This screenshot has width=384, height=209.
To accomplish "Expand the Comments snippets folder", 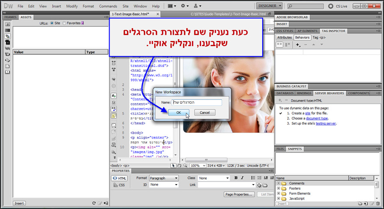I will tap(278, 183).
